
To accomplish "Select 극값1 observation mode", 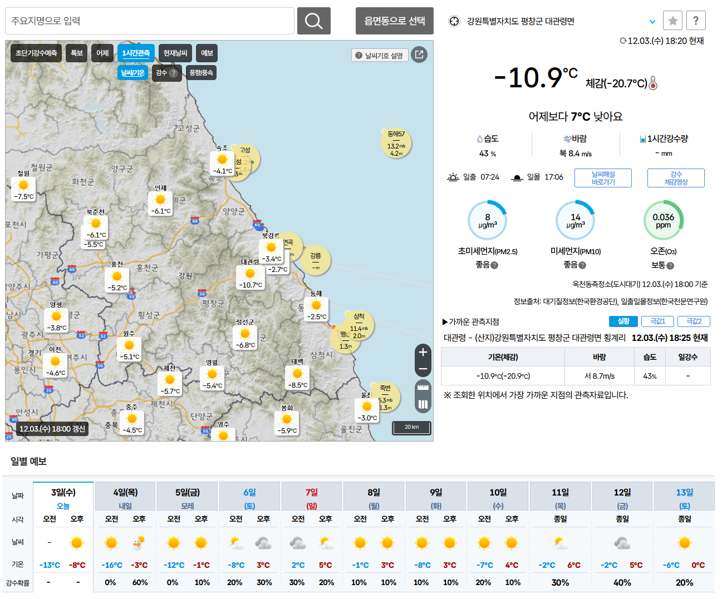I will click(657, 321).
